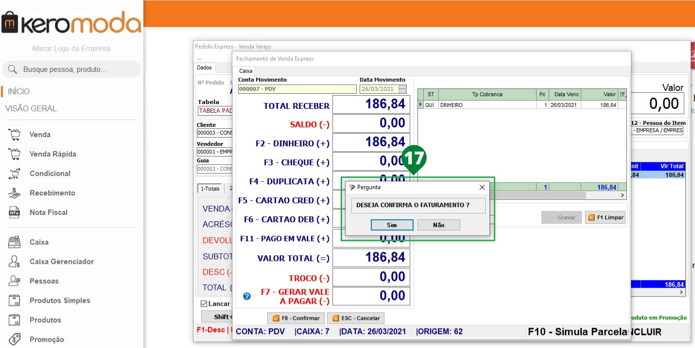Click the blue help question-mark icon
This screenshot has width=695, height=348.
point(247,296)
